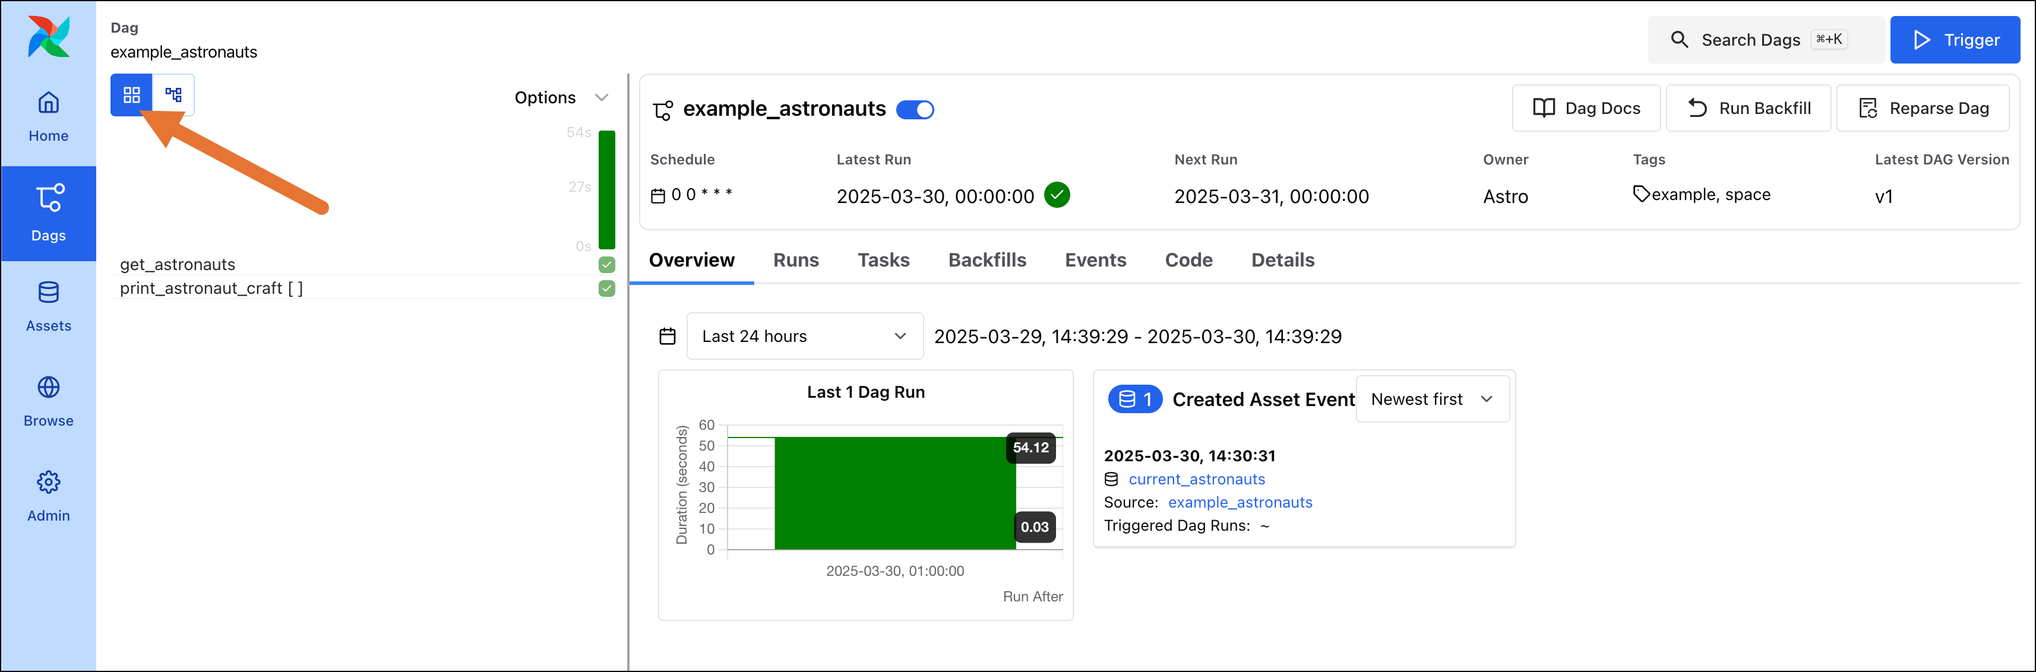Click the green duration bar in the chart
Screen dimensions: 2036x672
893,493
